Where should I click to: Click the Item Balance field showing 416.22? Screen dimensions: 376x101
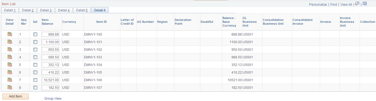point(50,72)
